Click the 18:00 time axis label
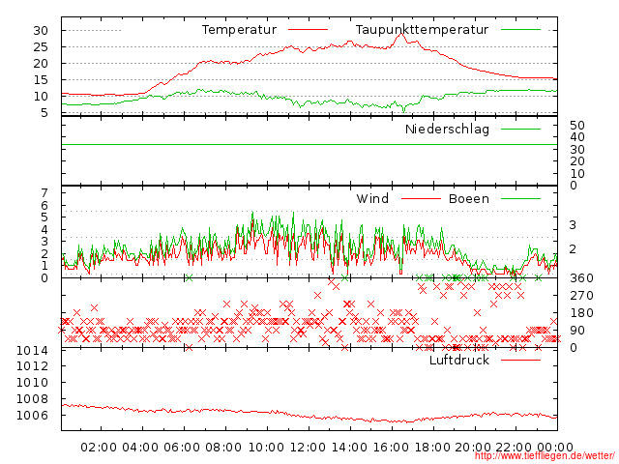Screen dimensions: 619x464 coord(432,448)
